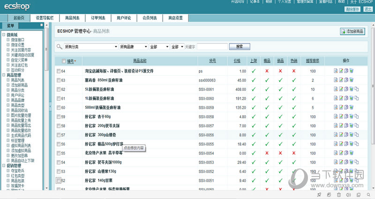Screen dimensions: 375x199
Task: Switch to the 订单列表 tab
Action: tap(98, 18)
